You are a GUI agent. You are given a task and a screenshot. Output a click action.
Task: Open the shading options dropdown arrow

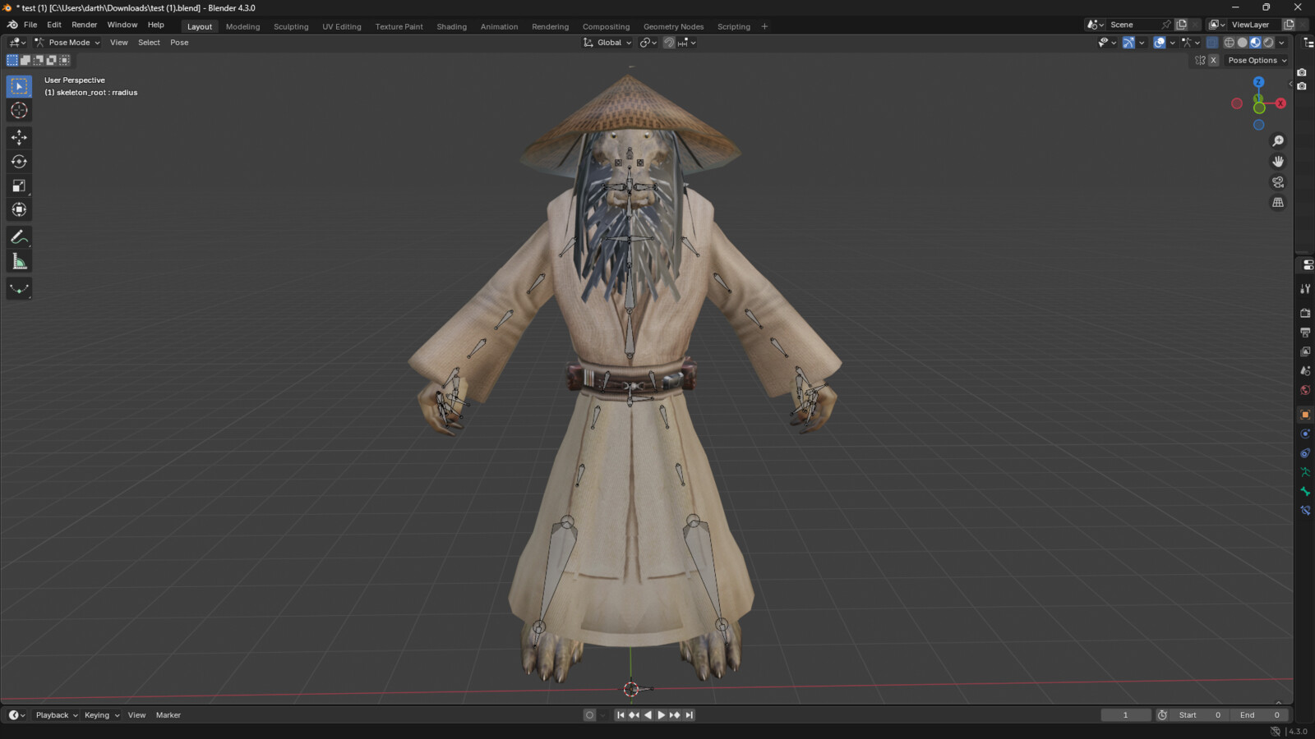(x=1282, y=43)
